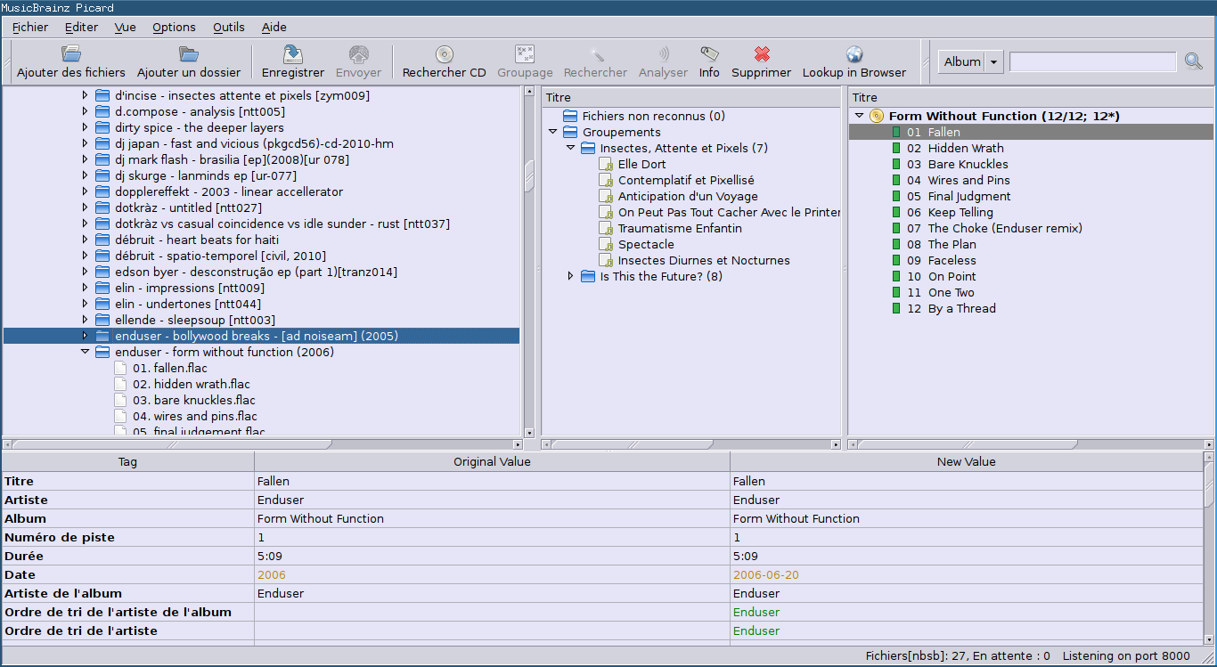The width and height of the screenshot is (1217, 667).
Task: Select On Peut Pas Tout Cacher Avec le Printer
Action: pos(730,212)
